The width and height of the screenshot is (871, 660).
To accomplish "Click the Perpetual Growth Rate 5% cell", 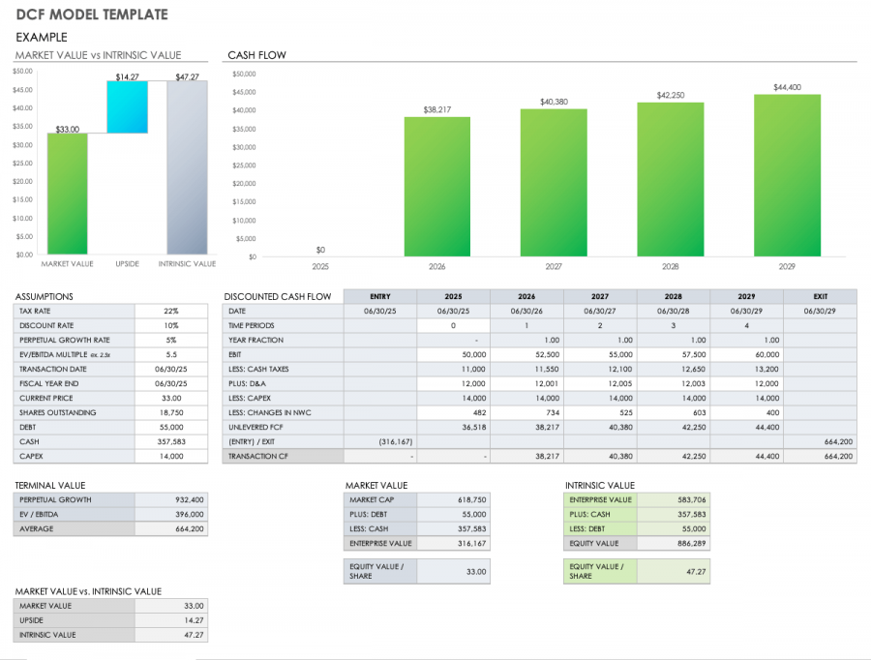I will pos(171,340).
